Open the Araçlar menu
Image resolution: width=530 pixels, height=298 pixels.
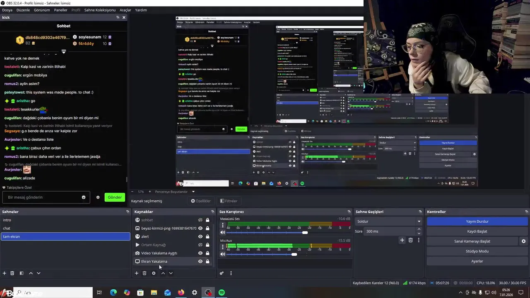[x=125, y=10]
